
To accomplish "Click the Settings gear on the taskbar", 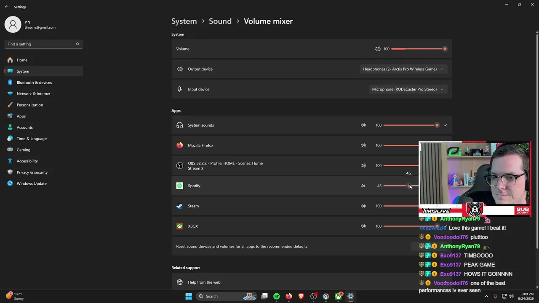I will click(350, 296).
